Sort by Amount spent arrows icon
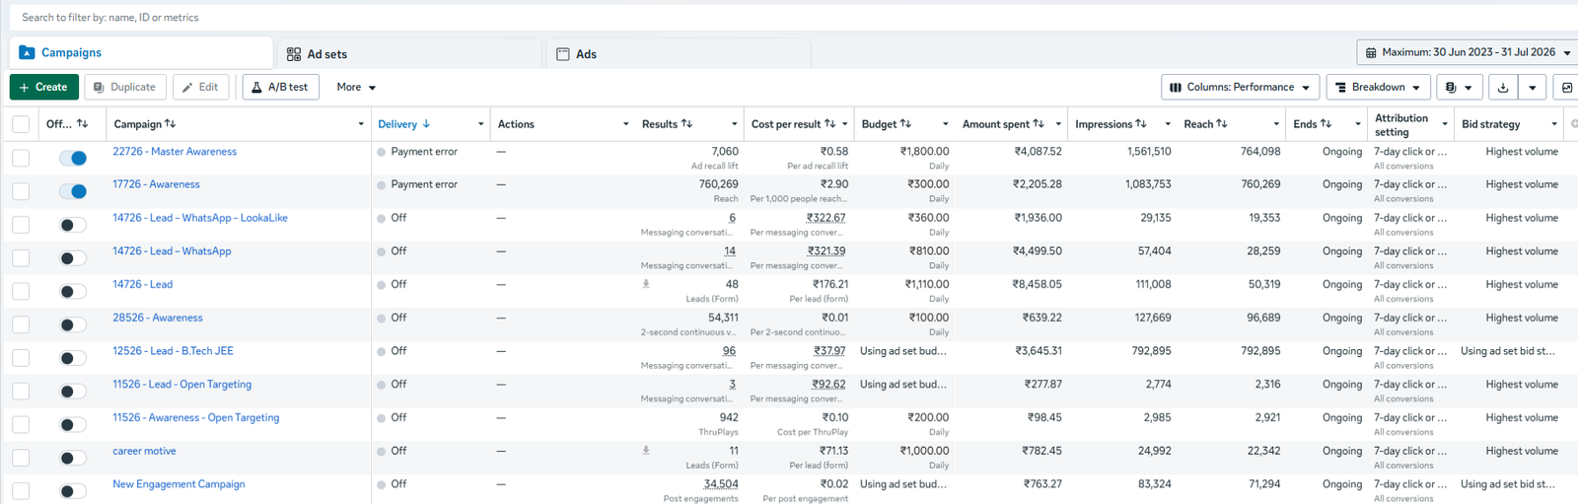 [x=1039, y=124]
